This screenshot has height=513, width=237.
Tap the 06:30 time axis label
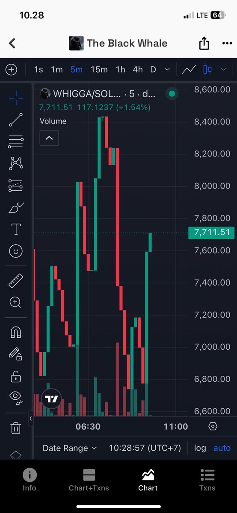click(88, 427)
